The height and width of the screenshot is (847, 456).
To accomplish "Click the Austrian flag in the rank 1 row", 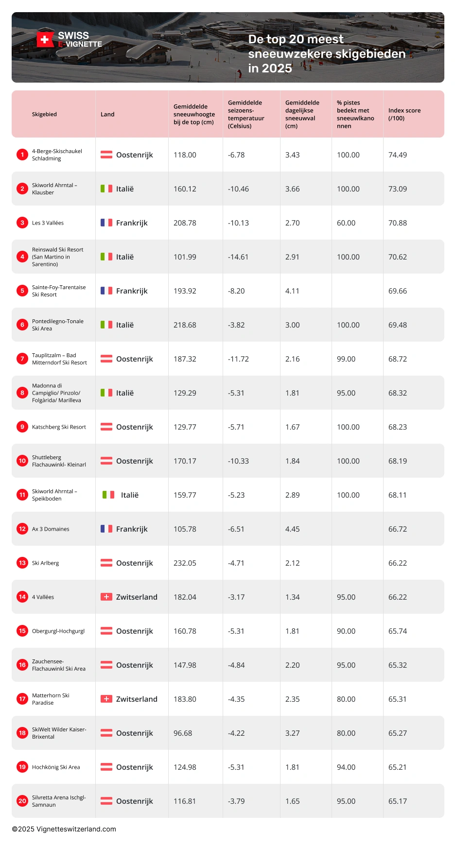I will coord(106,155).
